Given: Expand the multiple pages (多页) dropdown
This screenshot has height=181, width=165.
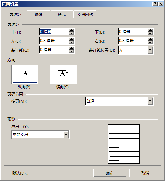Looking at the screenshot, I should click(150, 101).
